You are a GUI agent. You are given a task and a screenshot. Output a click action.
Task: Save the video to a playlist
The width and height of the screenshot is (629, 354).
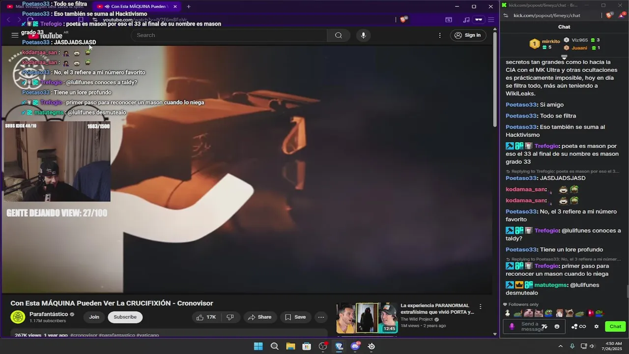coord(295,317)
